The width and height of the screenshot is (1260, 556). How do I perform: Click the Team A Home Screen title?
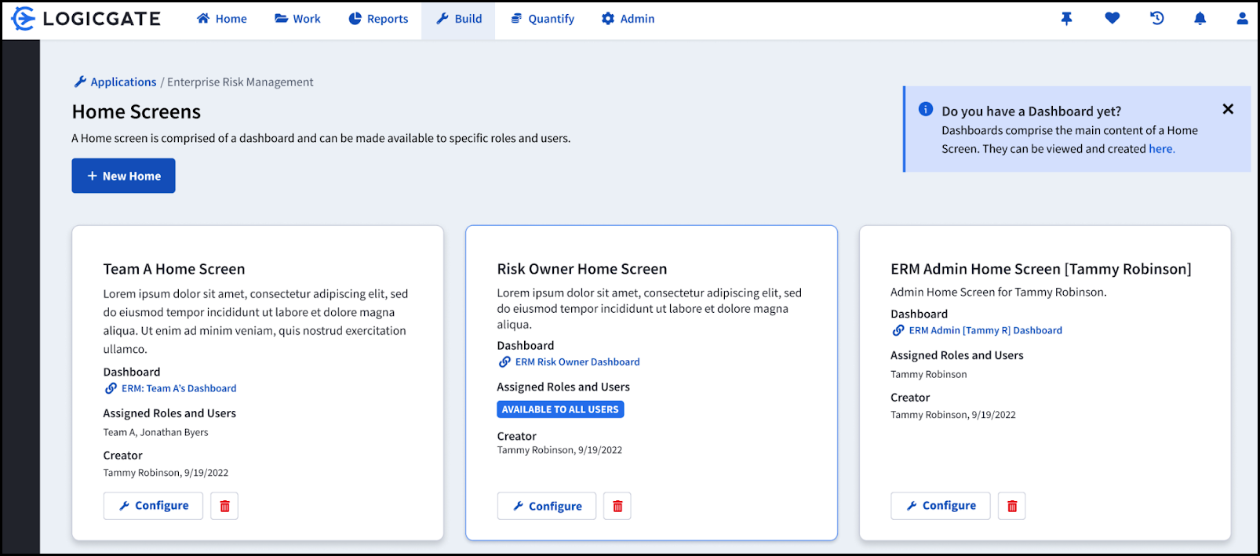click(x=174, y=269)
